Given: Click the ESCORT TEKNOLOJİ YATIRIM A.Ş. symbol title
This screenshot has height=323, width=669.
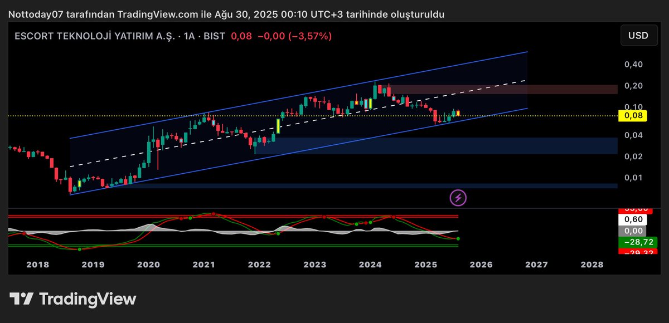Looking at the screenshot, I should pos(96,36).
